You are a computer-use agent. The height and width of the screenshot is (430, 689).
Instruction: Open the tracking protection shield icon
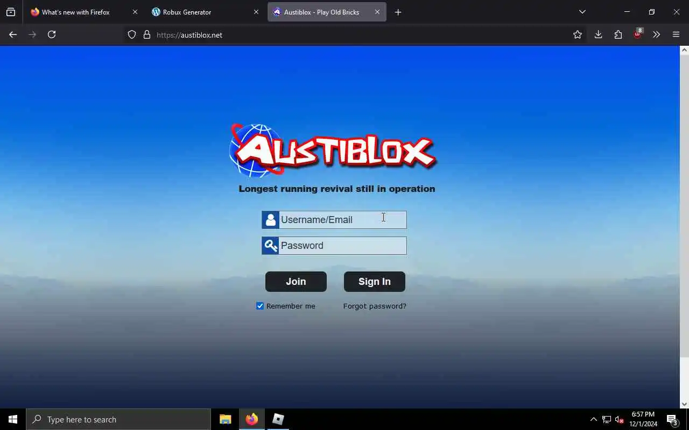point(132,35)
